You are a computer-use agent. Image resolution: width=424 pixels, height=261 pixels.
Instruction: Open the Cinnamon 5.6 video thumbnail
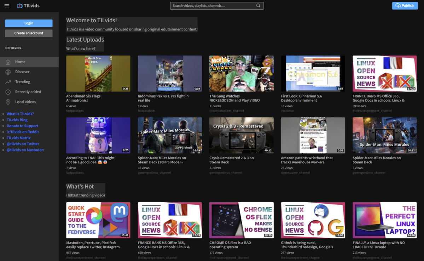pos(313,74)
